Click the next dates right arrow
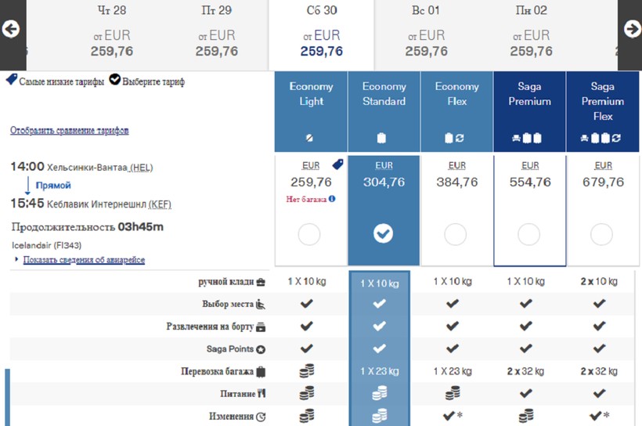This screenshot has width=642, height=426. pos(632,29)
